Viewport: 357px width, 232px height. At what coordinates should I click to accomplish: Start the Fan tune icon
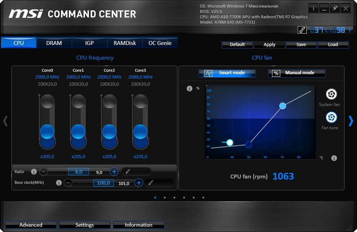[331, 117]
